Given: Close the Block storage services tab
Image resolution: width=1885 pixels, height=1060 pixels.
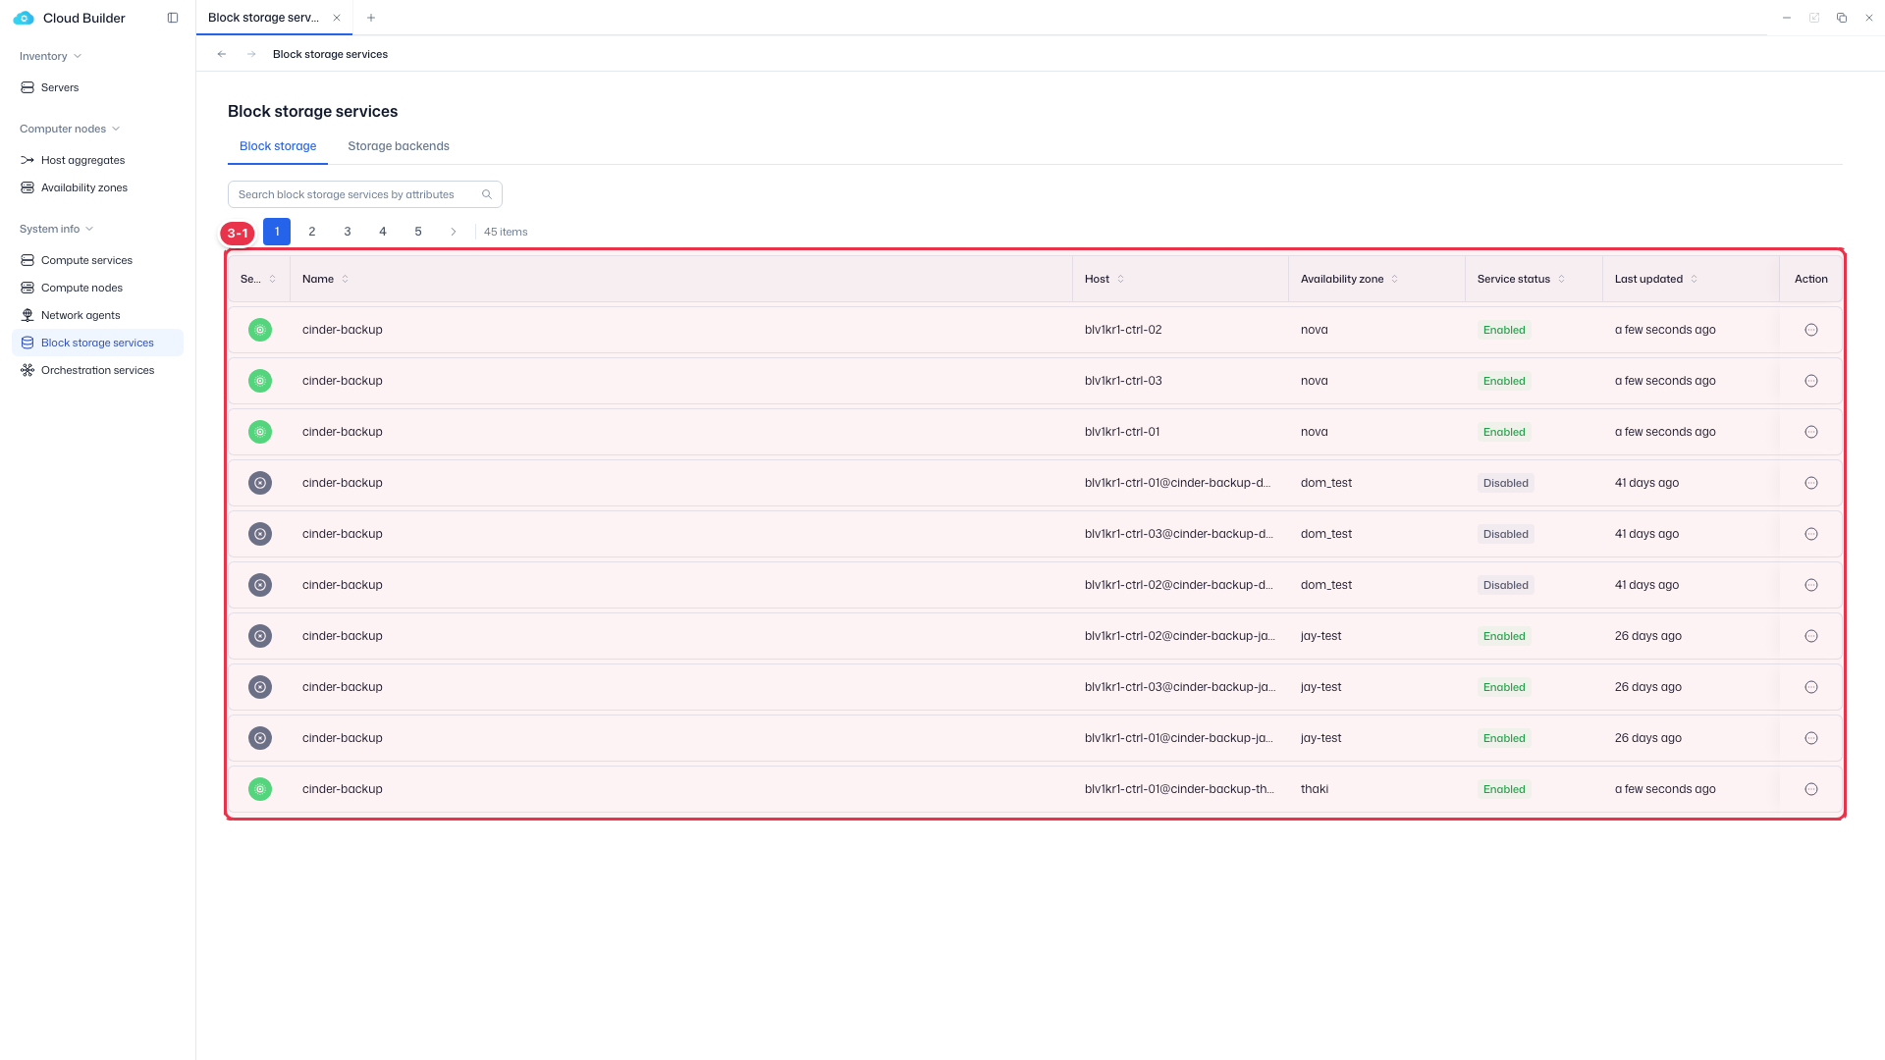Looking at the screenshot, I should pos(337,18).
